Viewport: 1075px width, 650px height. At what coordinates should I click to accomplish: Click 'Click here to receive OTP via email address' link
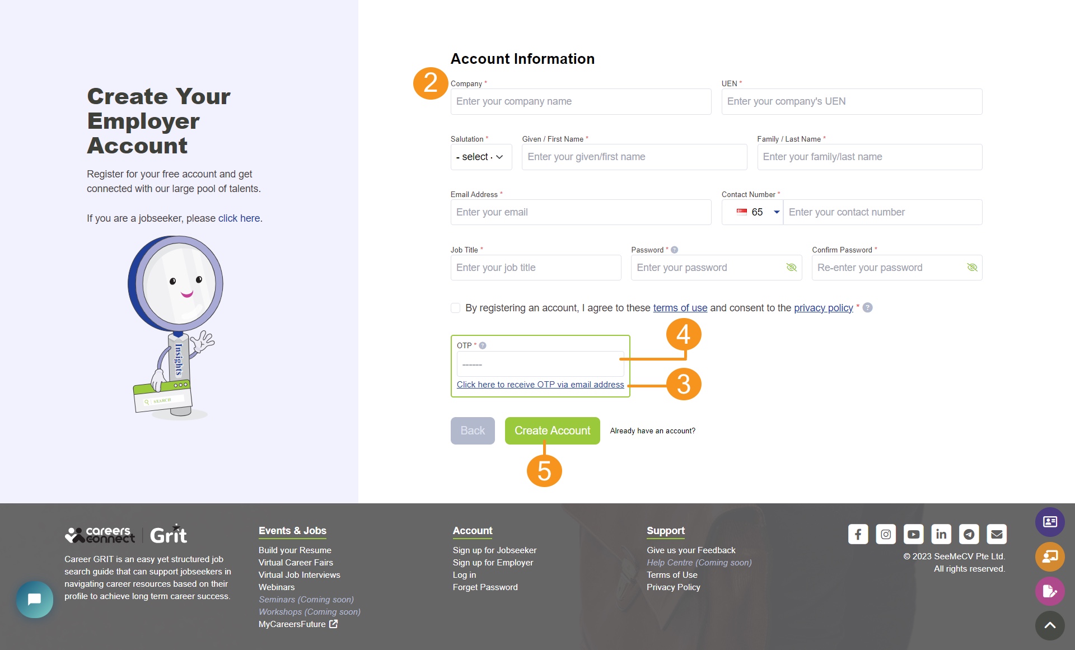pyautogui.click(x=540, y=383)
